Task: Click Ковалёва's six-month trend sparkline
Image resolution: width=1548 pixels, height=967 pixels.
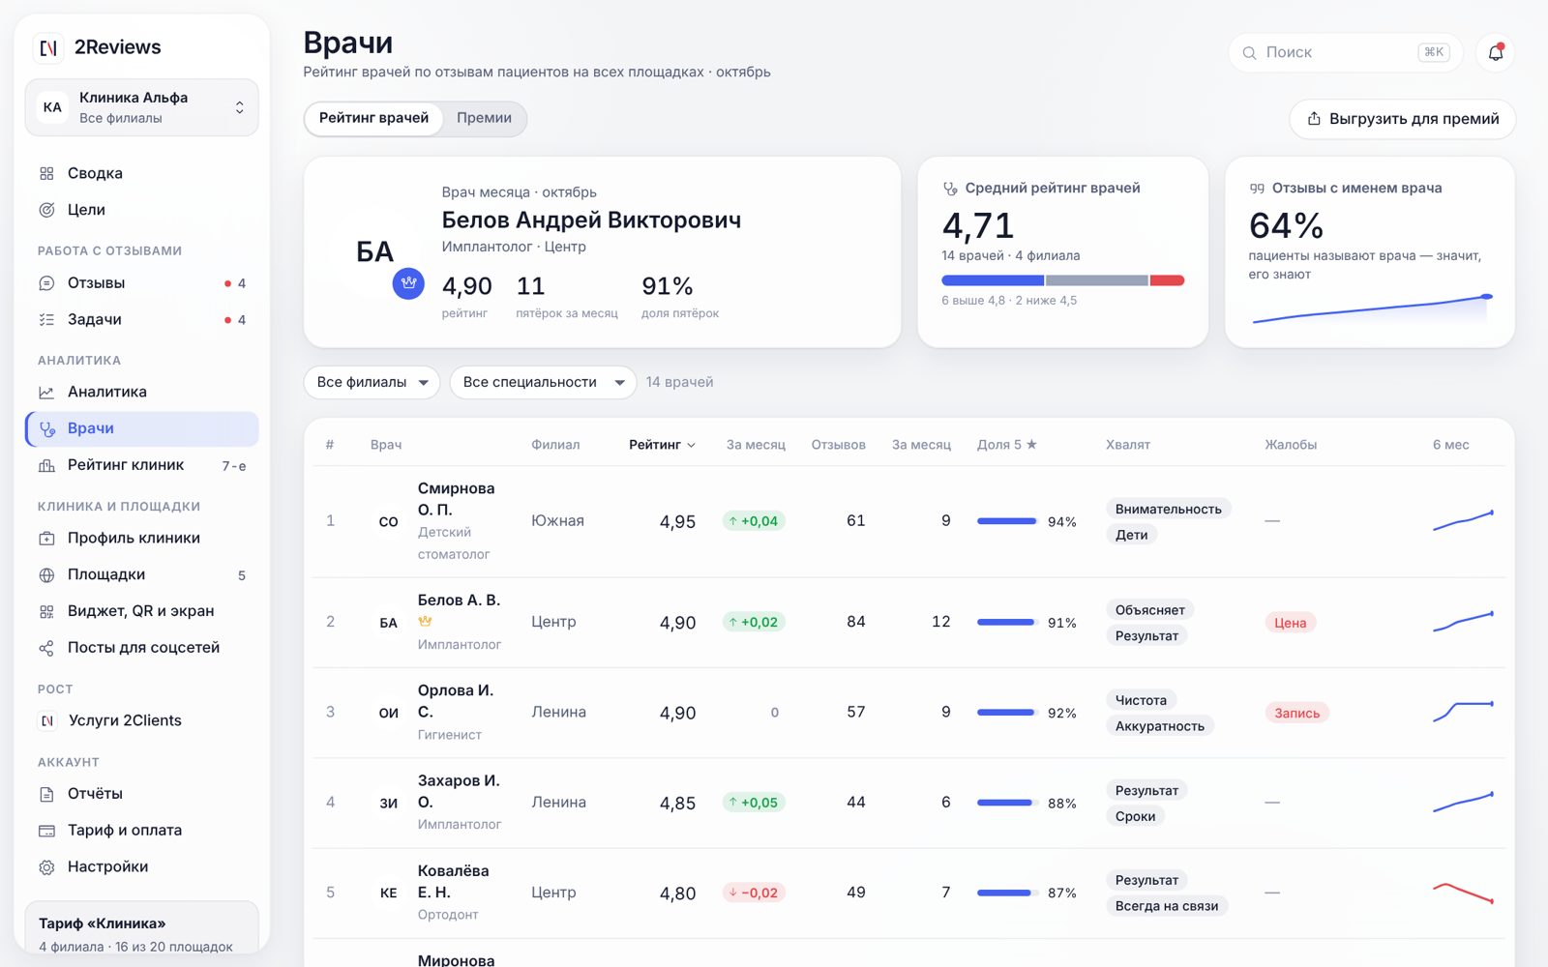Action: [x=1463, y=893]
